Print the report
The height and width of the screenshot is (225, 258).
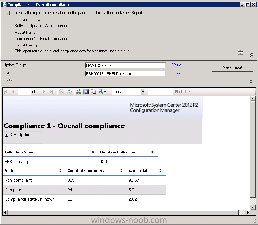pyautogui.click(x=79, y=92)
